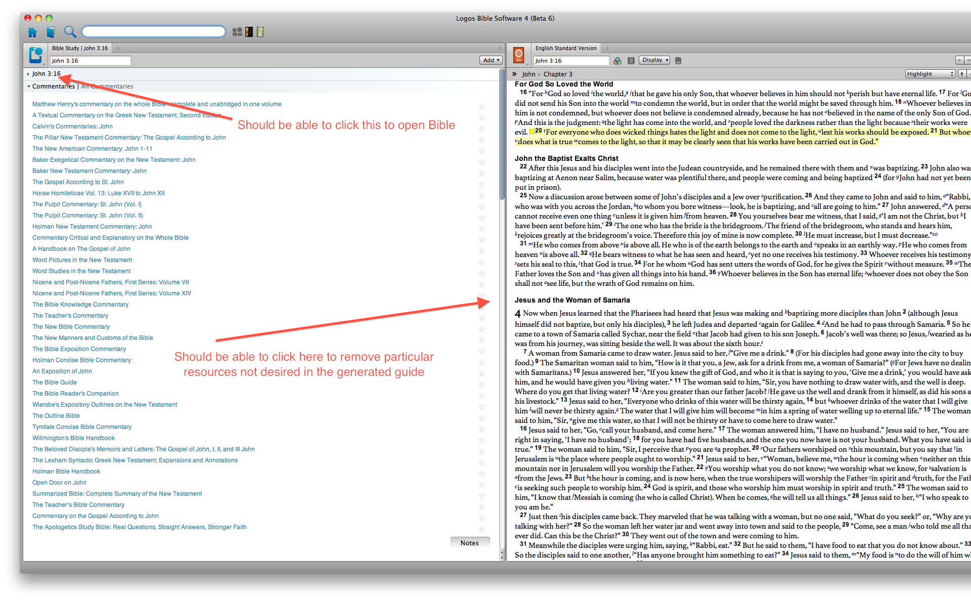
Task: Open The Apologetics Study Bible link
Action: pyautogui.click(x=140, y=527)
